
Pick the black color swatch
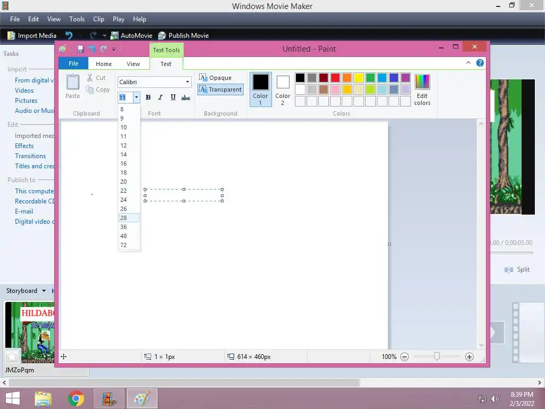click(x=300, y=78)
